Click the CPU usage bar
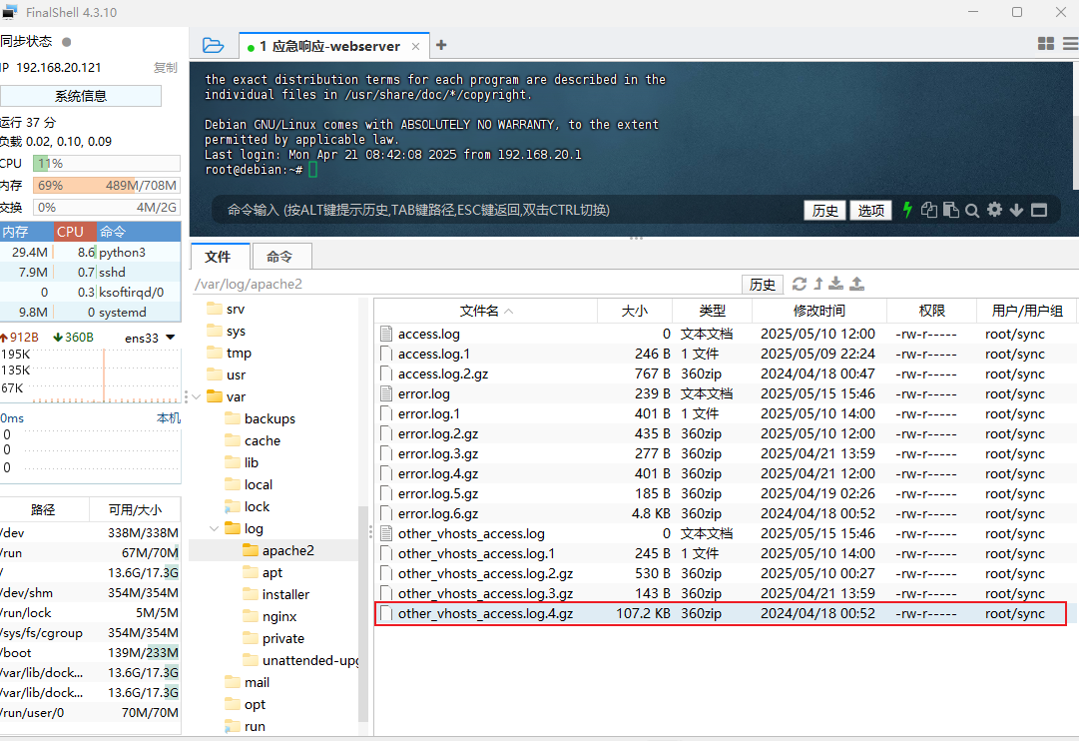This screenshot has width=1079, height=741. 107,163
